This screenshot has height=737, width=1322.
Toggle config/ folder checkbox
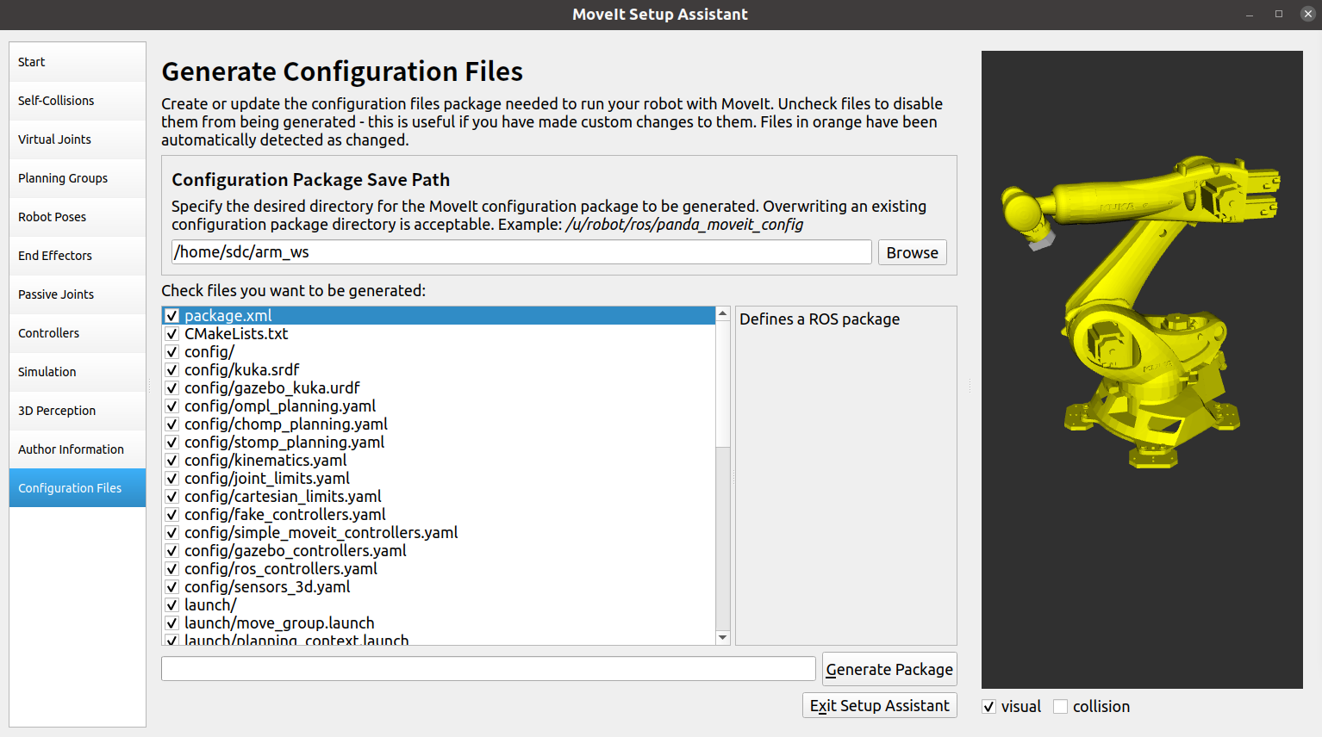click(x=172, y=352)
